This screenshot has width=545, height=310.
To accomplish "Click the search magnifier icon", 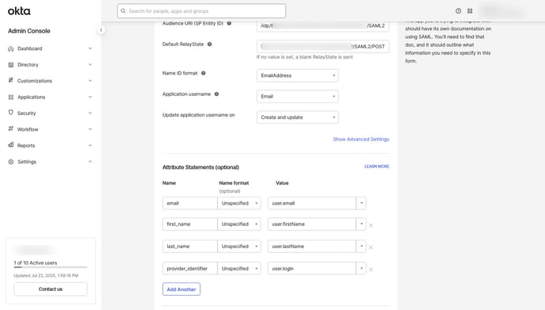I will tap(123, 11).
